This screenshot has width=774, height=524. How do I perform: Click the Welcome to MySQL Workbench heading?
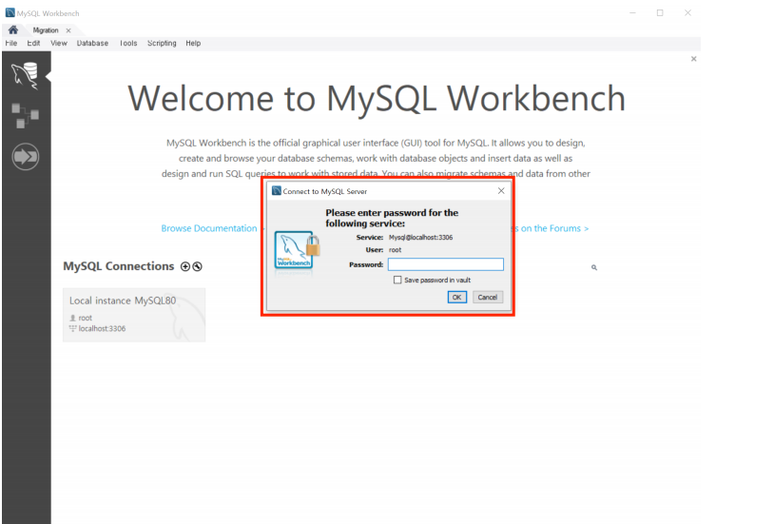(377, 98)
